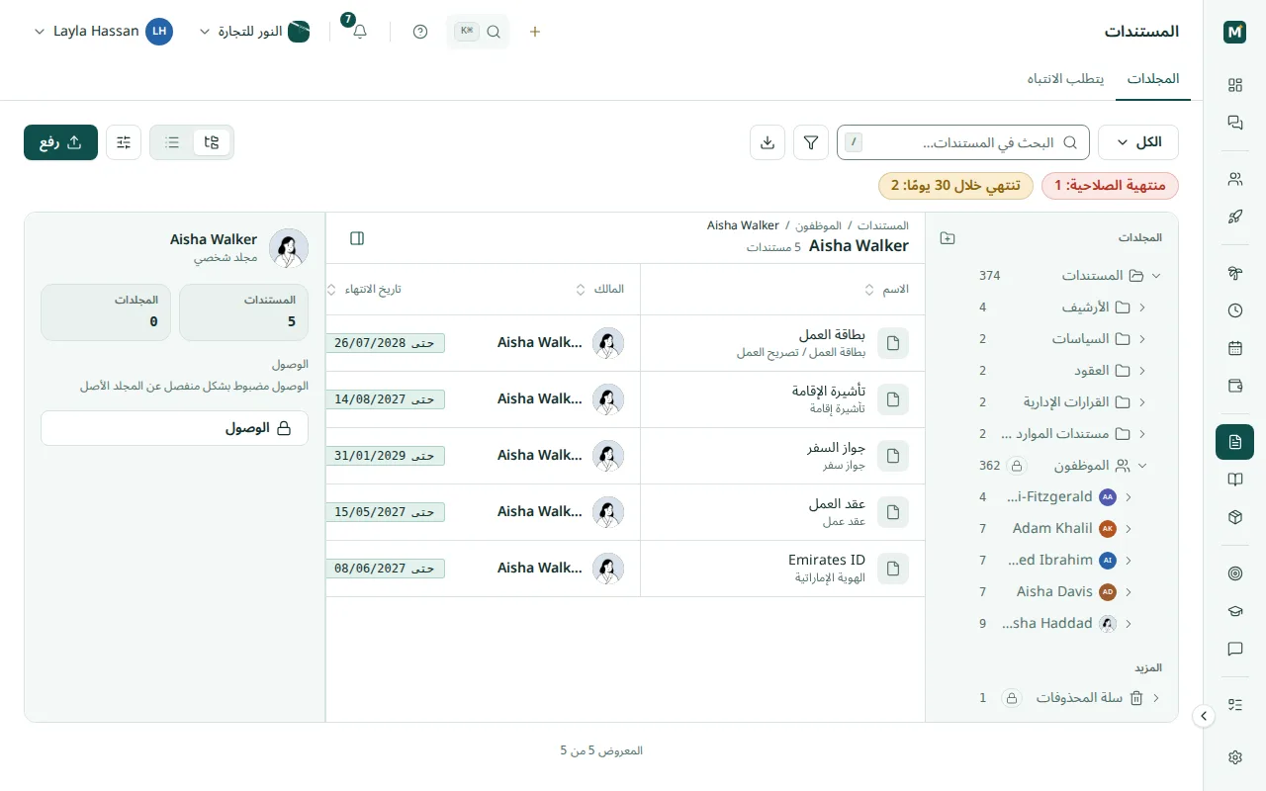This screenshot has width=1266, height=791.
Task: Open the graduation cap icon in sidebar
Action: coord(1234,611)
